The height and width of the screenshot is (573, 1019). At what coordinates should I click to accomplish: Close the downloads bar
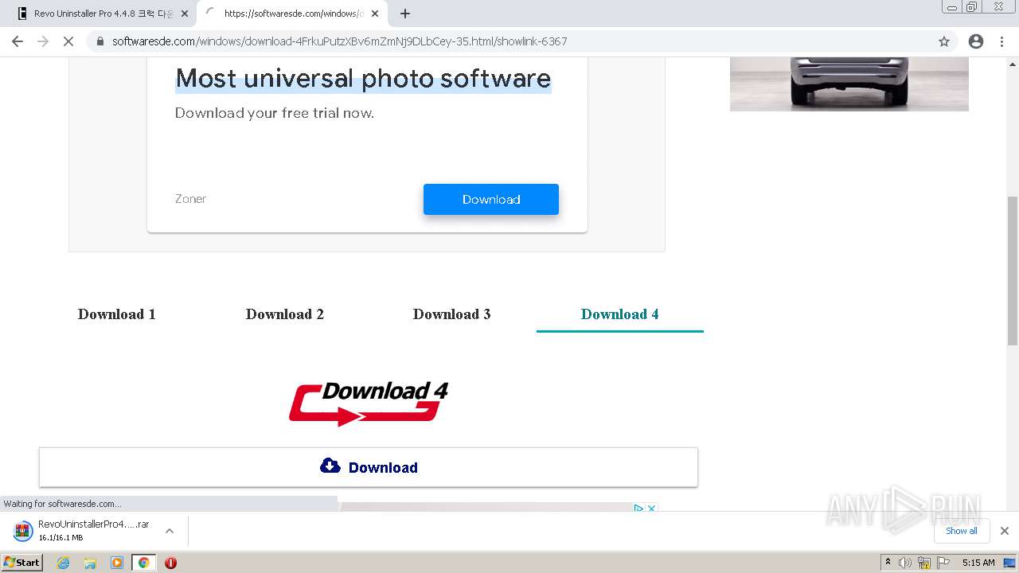[1005, 531]
